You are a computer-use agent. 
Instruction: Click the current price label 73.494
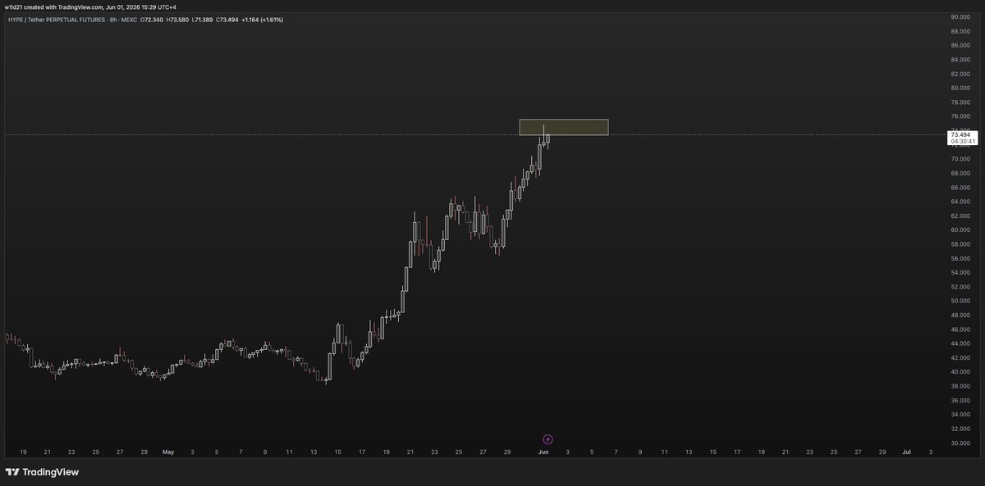(961, 134)
